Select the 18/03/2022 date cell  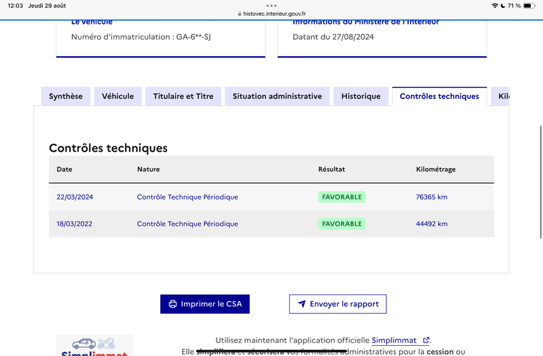[75, 224]
